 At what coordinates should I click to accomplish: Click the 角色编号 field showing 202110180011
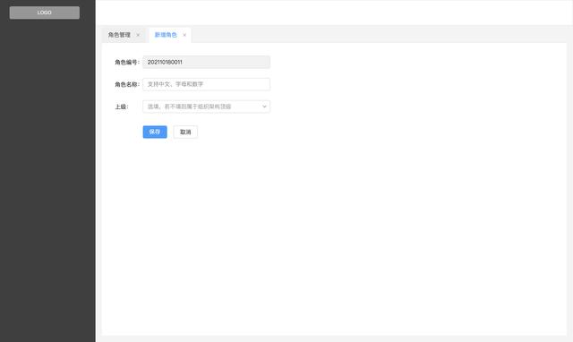[207, 62]
